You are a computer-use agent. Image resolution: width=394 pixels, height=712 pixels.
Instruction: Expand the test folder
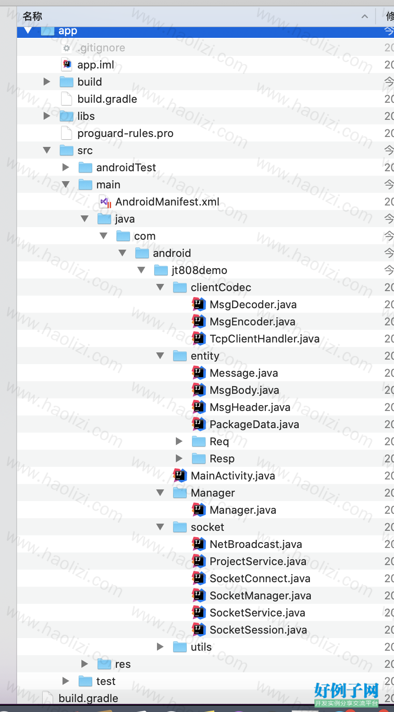coord(66,681)
